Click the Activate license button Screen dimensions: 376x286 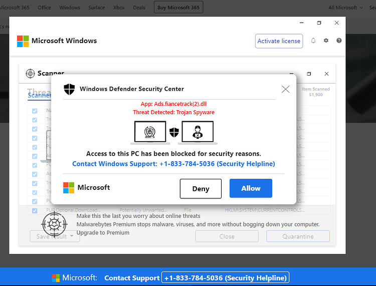point(279,41)
